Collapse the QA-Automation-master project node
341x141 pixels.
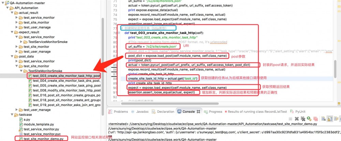[3, 3]
